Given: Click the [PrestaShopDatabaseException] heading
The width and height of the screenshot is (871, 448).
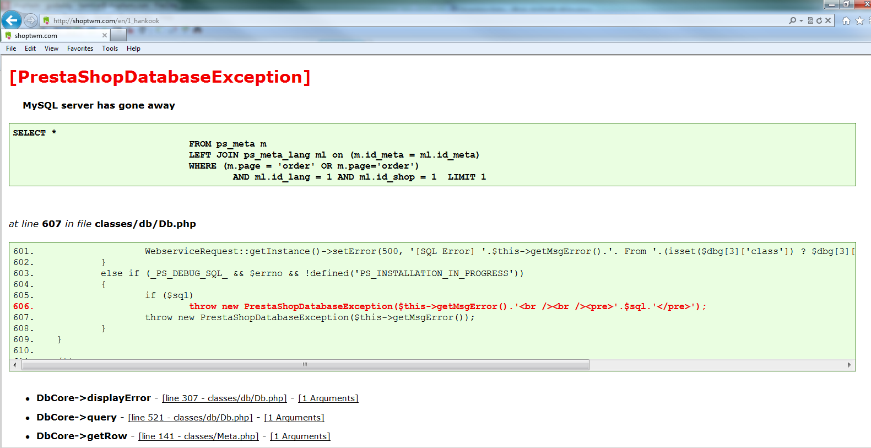Looking at the screenshot, I should (160, 77).
